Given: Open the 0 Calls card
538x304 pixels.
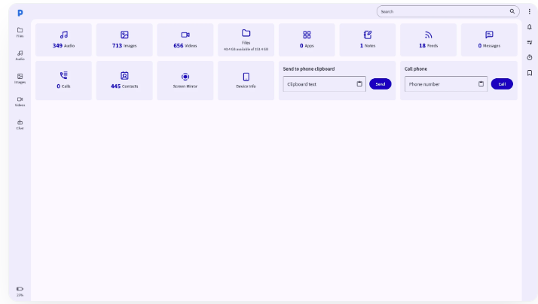Looking at the screenshot, I should (63, 81).
